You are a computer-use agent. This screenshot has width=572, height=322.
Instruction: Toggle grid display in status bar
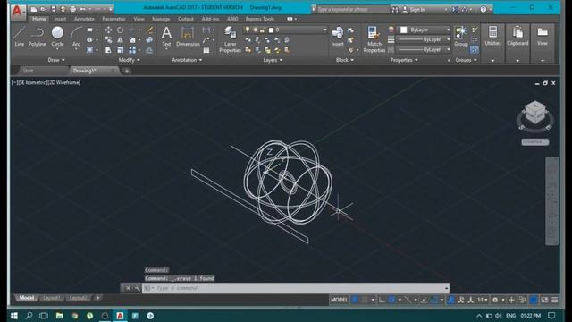click(x=355, y=300)
